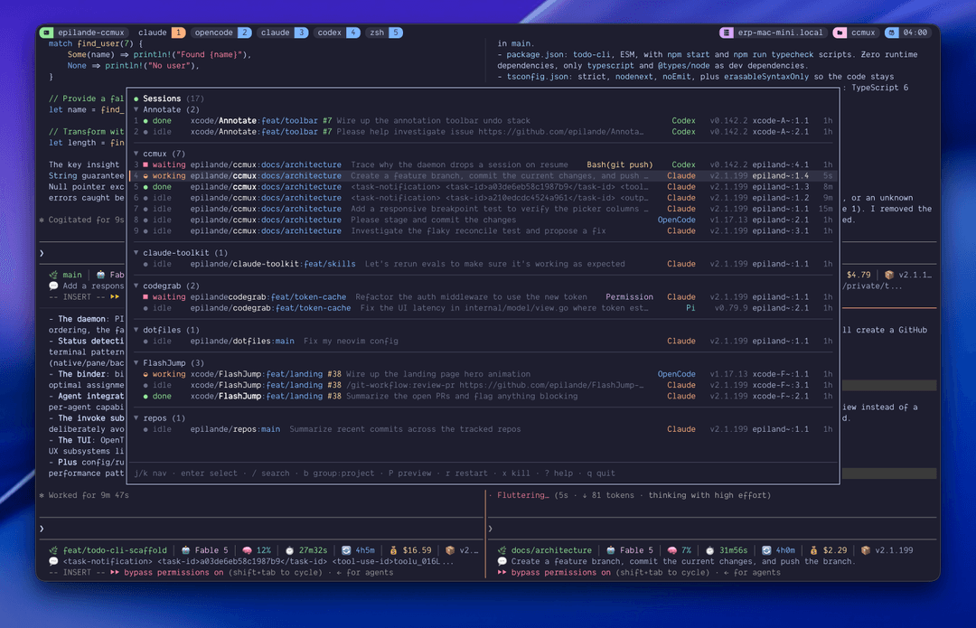Screen dimensions: 976x628
Task: Click the pink folder icon before ccmux
Action: (840, 33)
